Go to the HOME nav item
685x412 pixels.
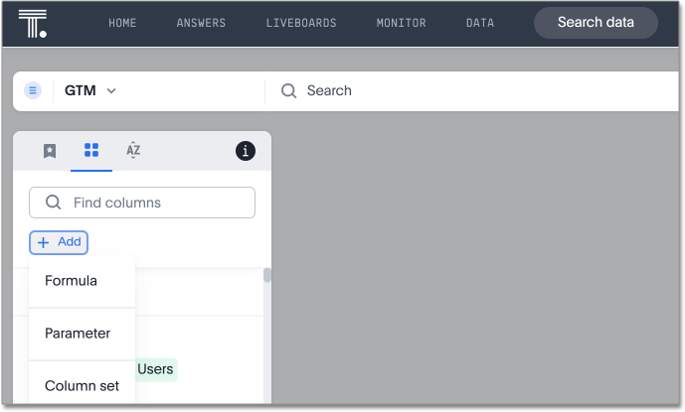point(122,23)
